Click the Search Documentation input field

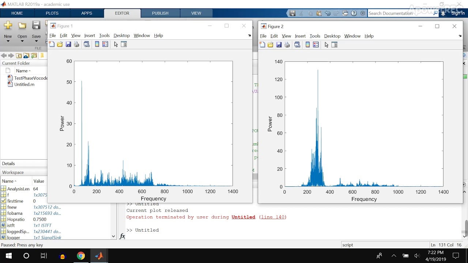click(x=400, y=13)
